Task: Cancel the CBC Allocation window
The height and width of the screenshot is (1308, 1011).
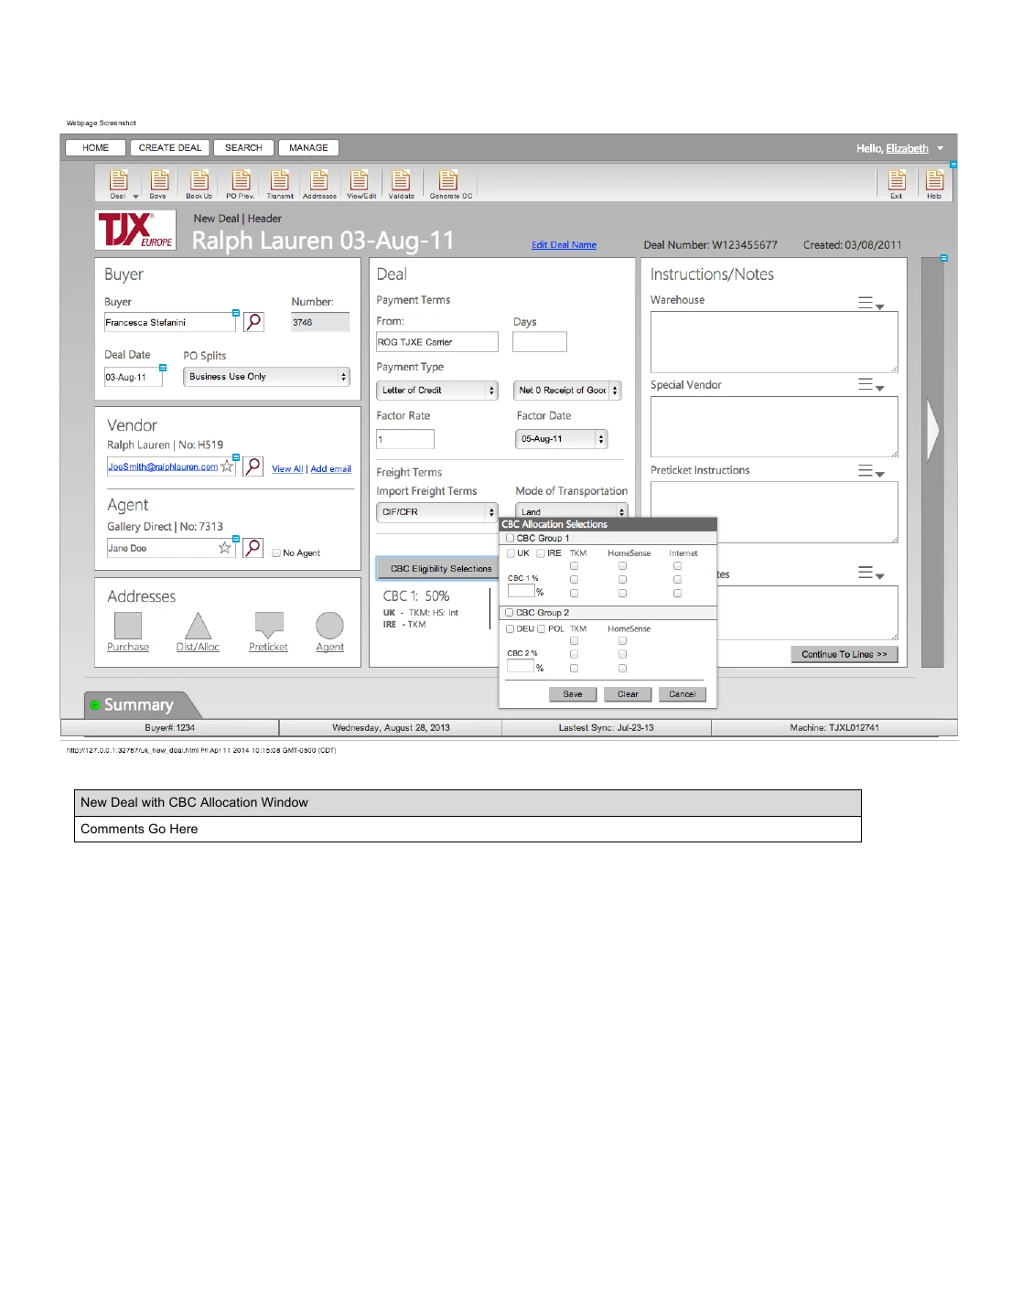Action: pyautogui.click(x=683, y=694)
